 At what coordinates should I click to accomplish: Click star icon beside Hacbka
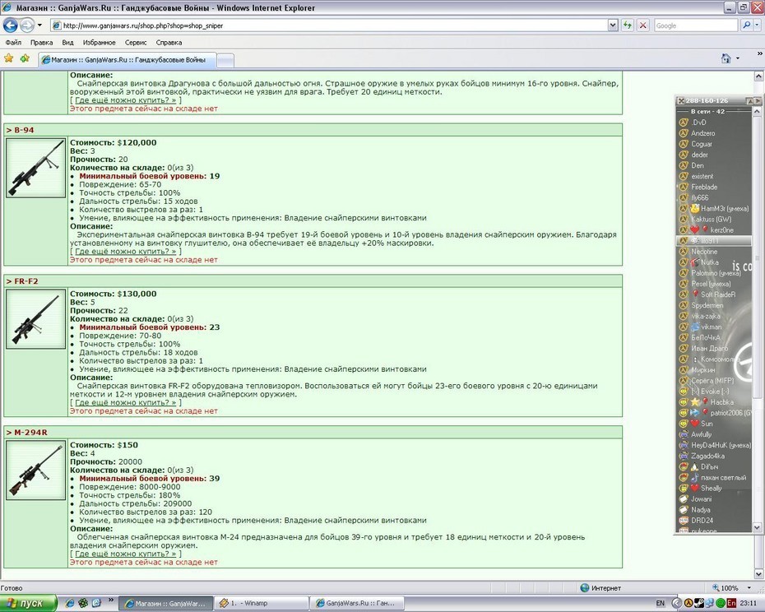tap(695, 402)
